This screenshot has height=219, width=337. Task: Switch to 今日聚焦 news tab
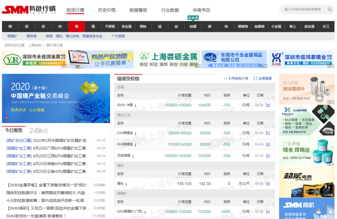click(14, 130)
